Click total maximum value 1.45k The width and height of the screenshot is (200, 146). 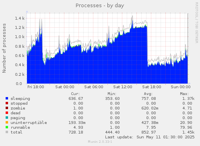188,132
